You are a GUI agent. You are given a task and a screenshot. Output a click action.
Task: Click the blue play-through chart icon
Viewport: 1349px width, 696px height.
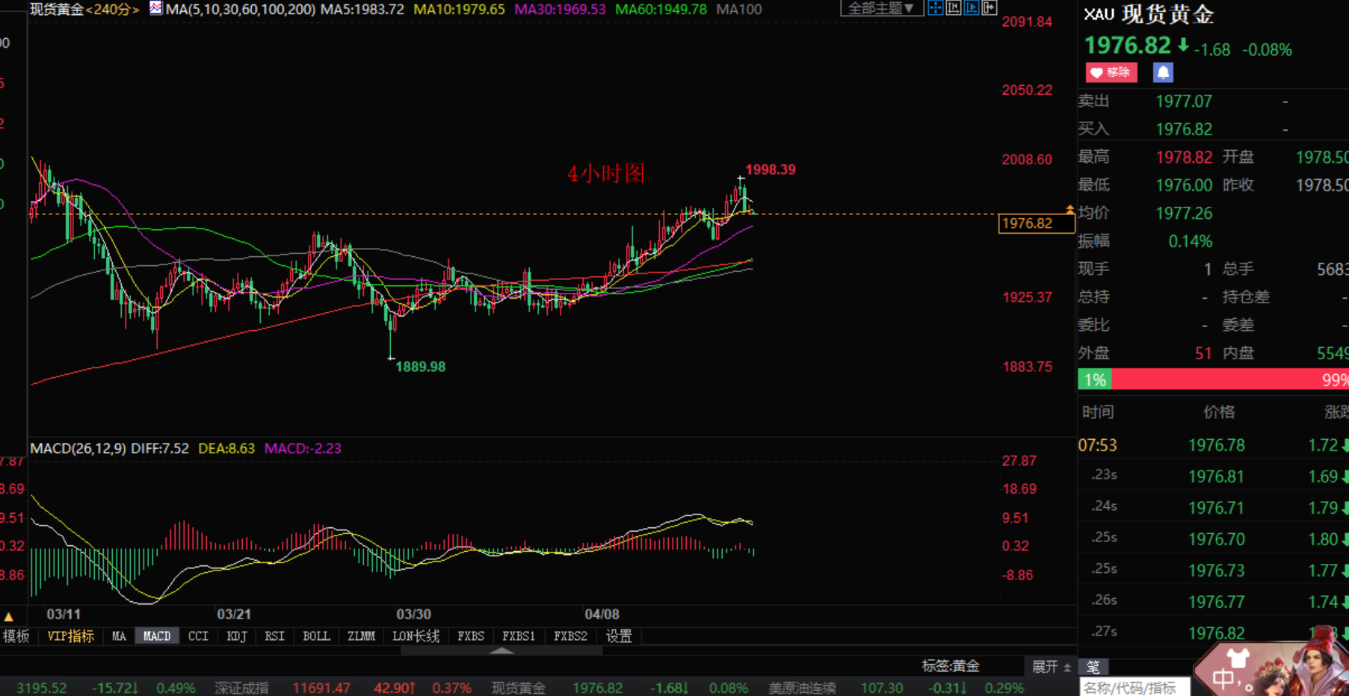click(x=971, y=8)
